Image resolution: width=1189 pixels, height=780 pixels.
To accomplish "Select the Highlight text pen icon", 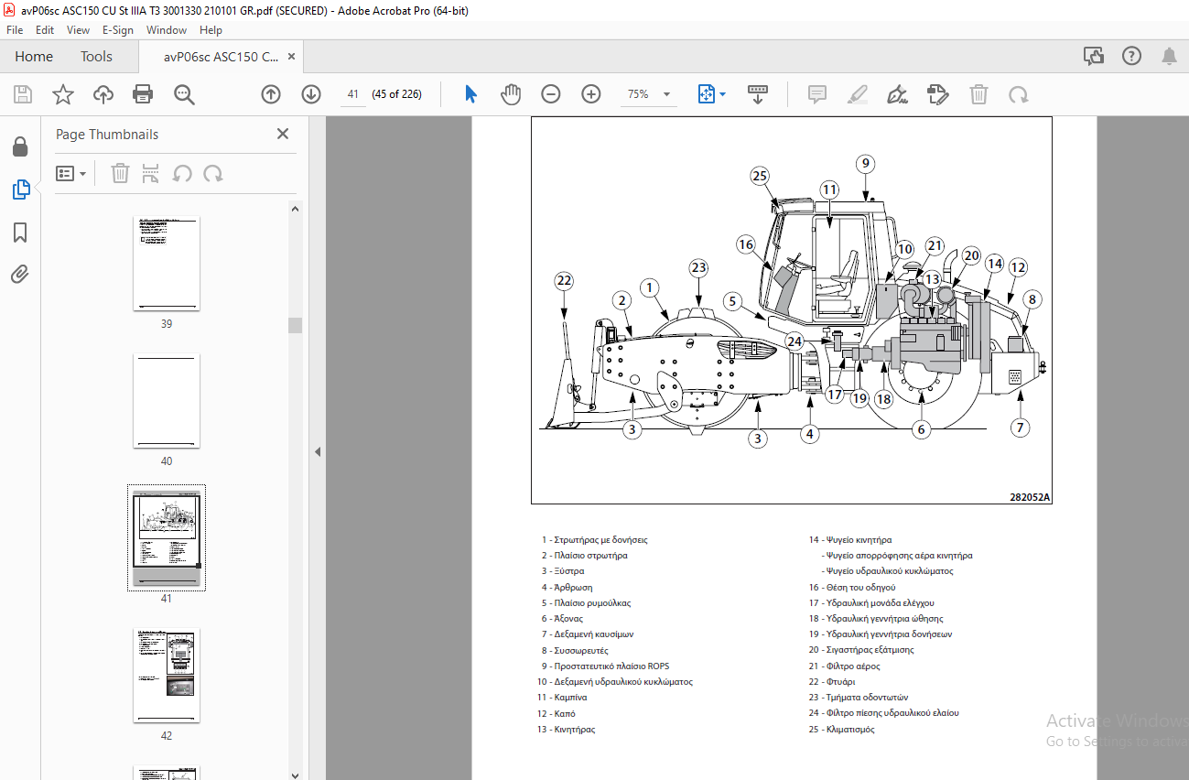I will pyautogui.click(x=858, y=94).
